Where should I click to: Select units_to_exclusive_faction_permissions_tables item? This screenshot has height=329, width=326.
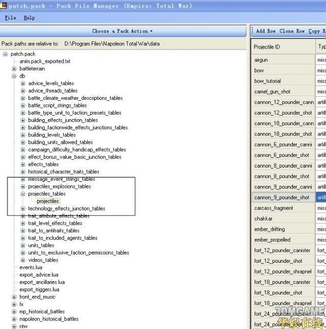78,253
